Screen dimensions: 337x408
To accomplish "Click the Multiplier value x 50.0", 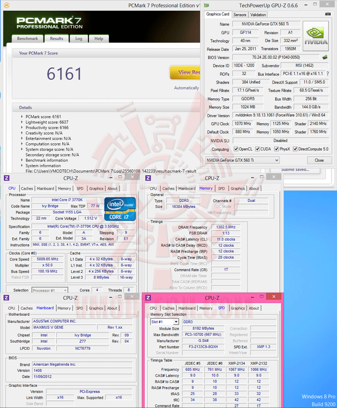I will click(47, 265).
